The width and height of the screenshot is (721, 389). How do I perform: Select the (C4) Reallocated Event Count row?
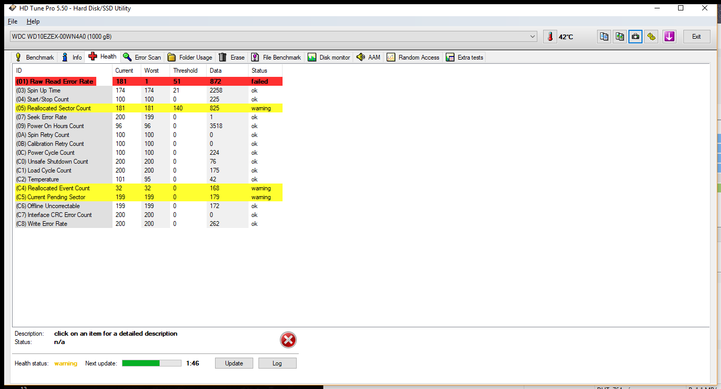click(x=149, y=188)
